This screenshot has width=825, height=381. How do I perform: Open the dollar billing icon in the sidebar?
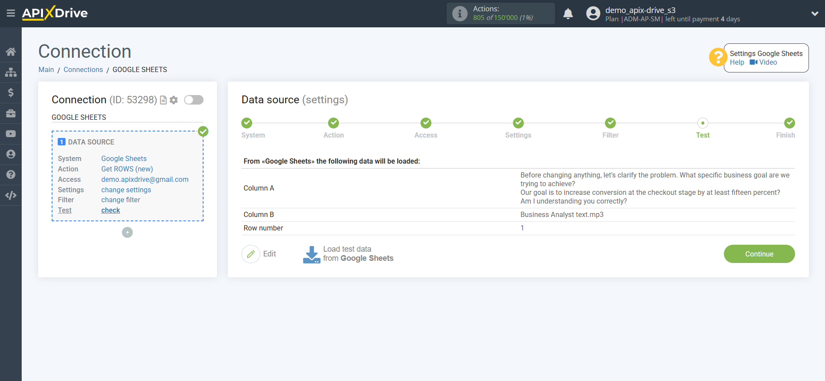click(11, 92)
